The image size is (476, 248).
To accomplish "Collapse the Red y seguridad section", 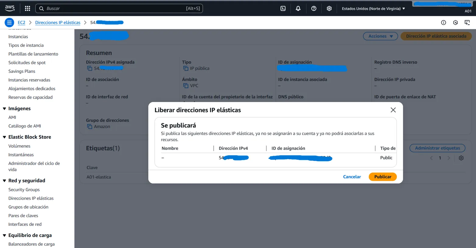I will tap(5, 181).
